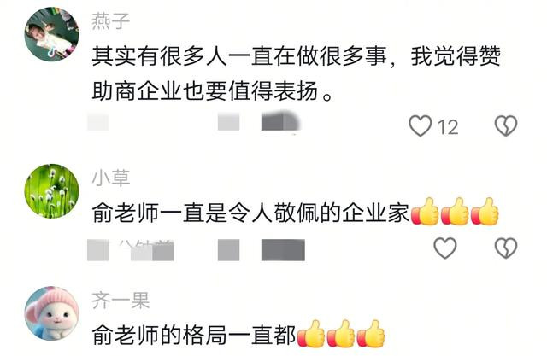
Task: Tap blurred reply button under 燕子's comment
Action: pos(281,121)
